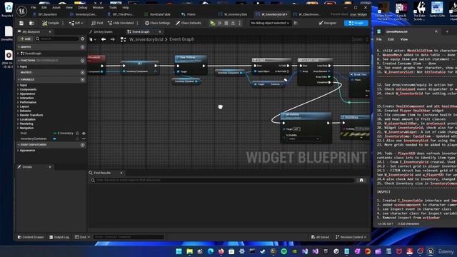Toggle InventoryContainer variable visibility eye
Image resolution: width=457 pixels, height=257 pixels.
tap(84, 139)
